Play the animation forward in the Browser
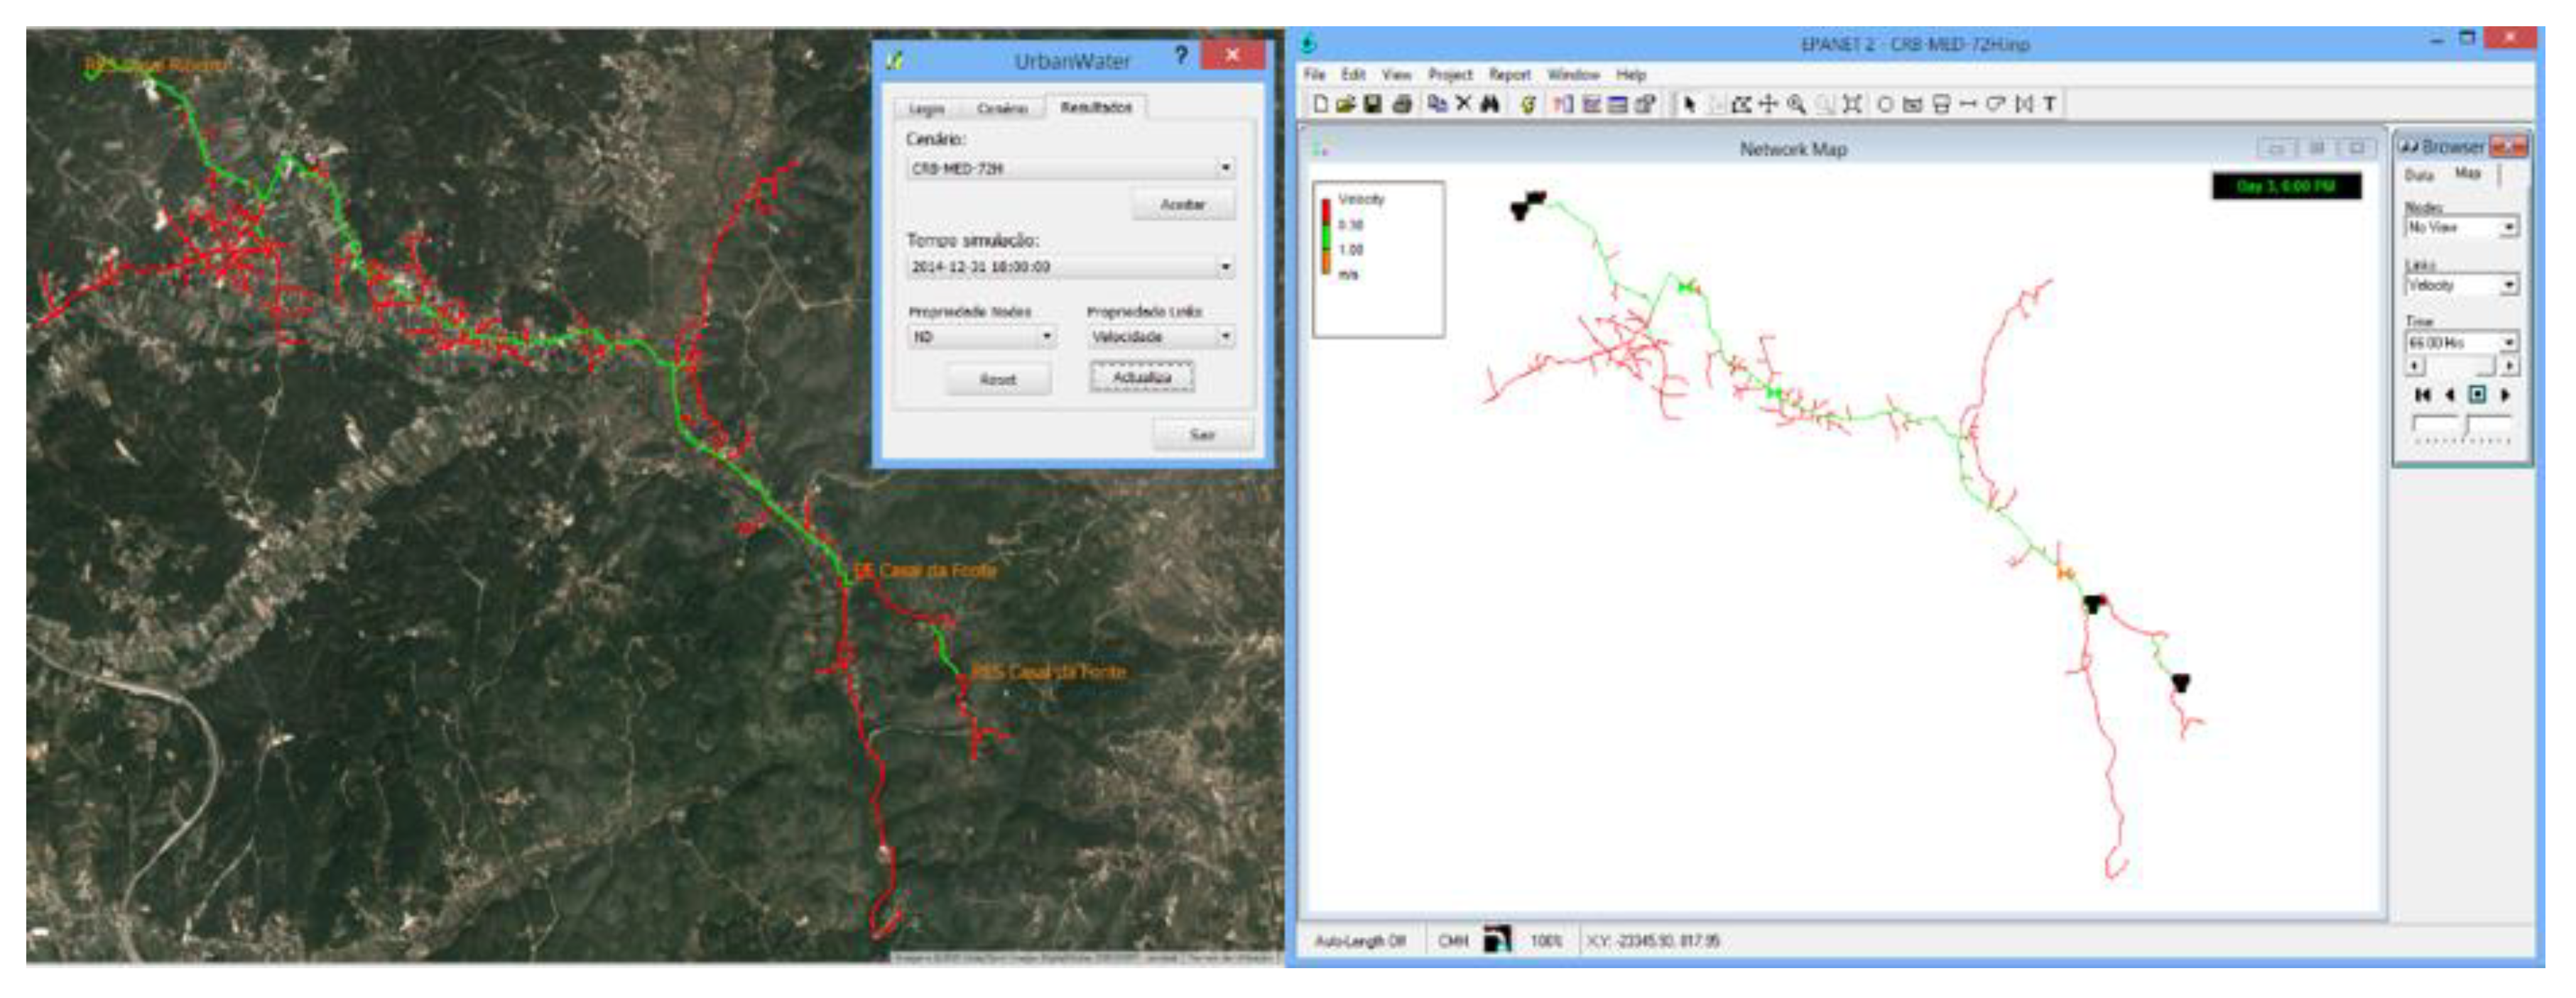This screenshot has height=998, width=2576. 2505,395
